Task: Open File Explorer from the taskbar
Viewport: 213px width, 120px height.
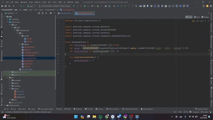Action: tap(95, 117)
